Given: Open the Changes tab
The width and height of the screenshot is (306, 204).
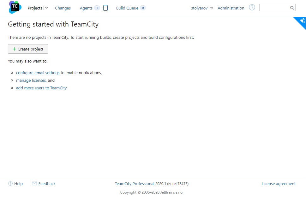Looking at the screenshot, I should [x=63, y=8].
